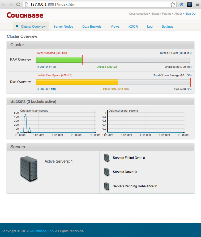
Task: Open the Log tab
Action: coord(150,27)
